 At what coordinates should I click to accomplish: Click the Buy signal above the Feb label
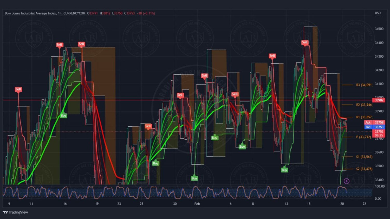[x=194, y=178]
